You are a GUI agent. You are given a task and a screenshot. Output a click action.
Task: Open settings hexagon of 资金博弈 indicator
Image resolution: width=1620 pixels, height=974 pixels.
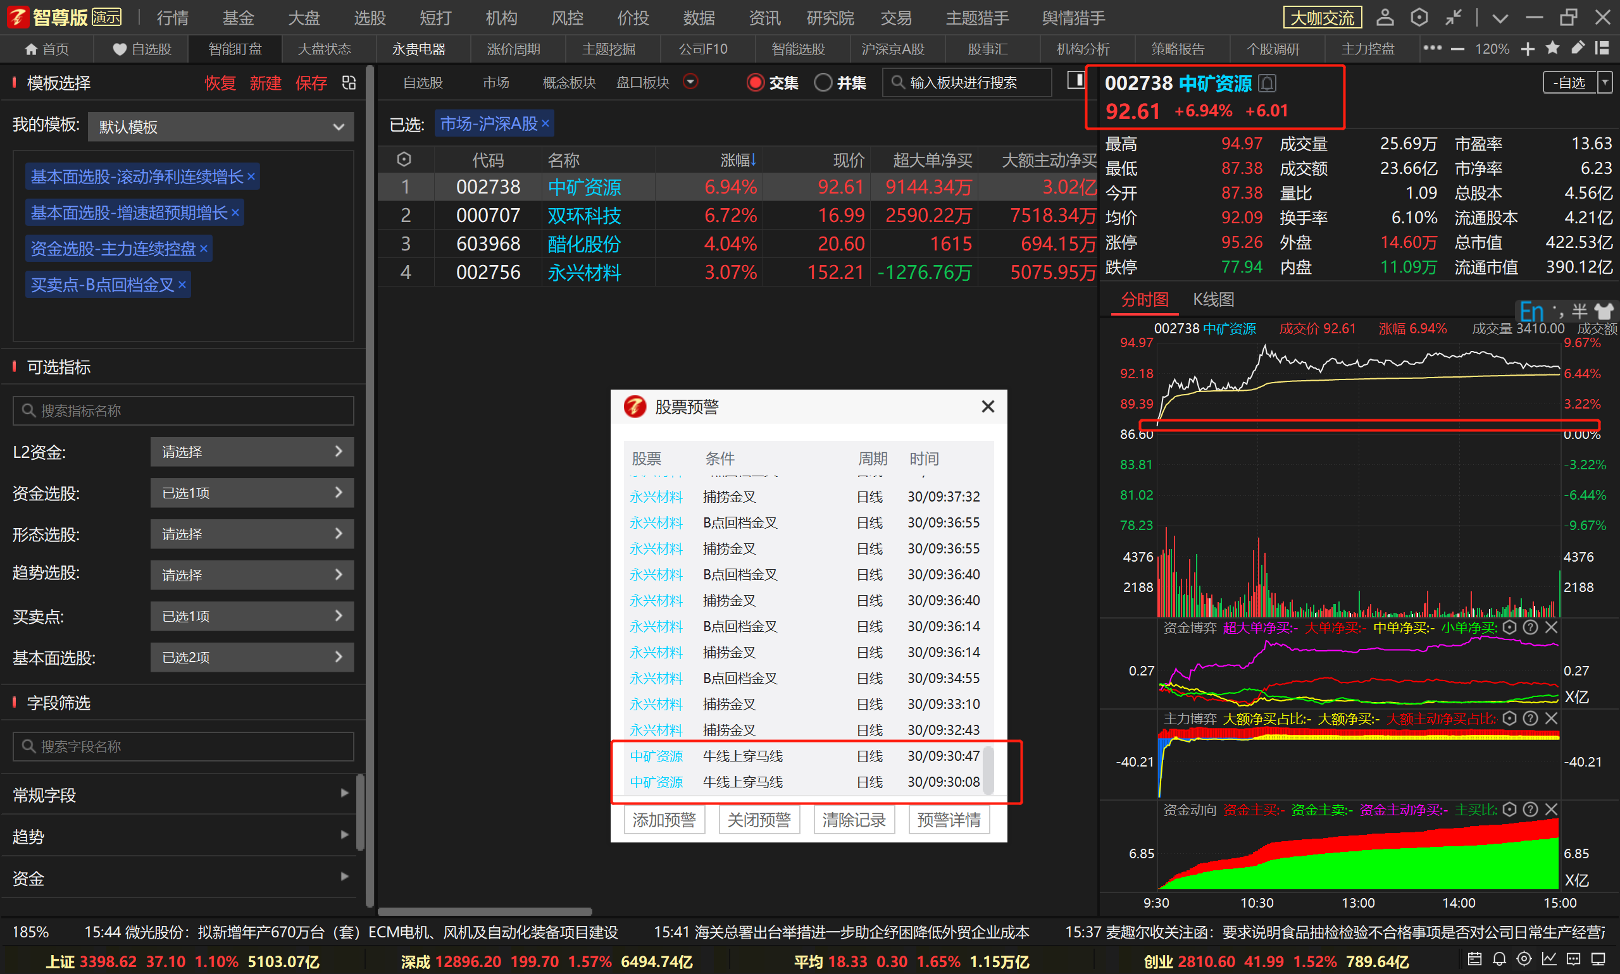(x=1510, y=627)
